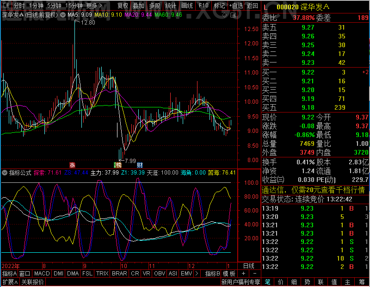Click the diamond icon in chart header
The width and height of the screenshot is (370, 287).
tap(225, 15)
